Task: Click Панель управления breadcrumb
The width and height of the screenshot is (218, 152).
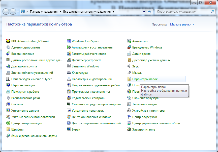Action: coord(44,12)
